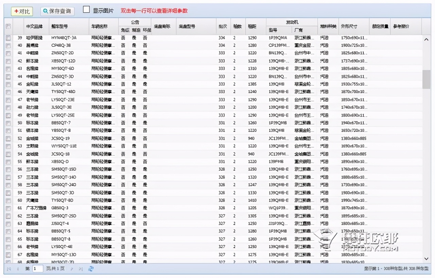435x278 pixels.
Task: Click model cell LY50QT-23E
Action: (x=63, y=100)
